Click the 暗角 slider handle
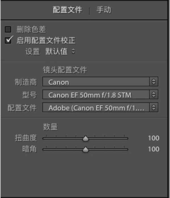 click(x=86, y=150)
